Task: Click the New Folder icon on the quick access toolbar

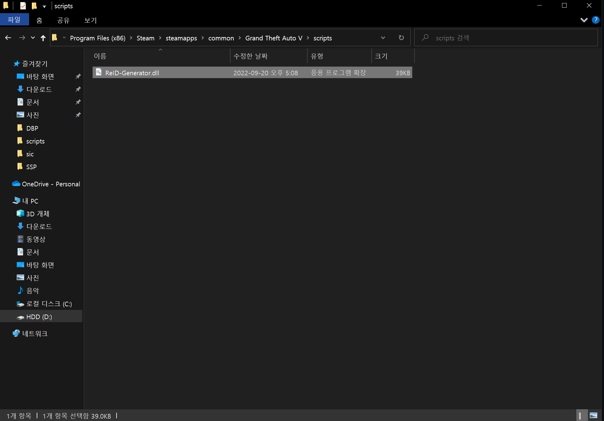Action: 34,6
